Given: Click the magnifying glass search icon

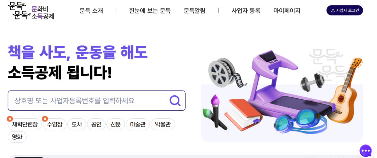Looking at the screenshot, I should 175,100.
